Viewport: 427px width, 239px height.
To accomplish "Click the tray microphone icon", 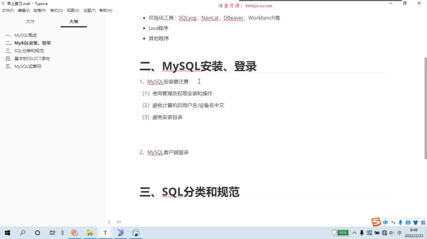I will tap(362, 233).
